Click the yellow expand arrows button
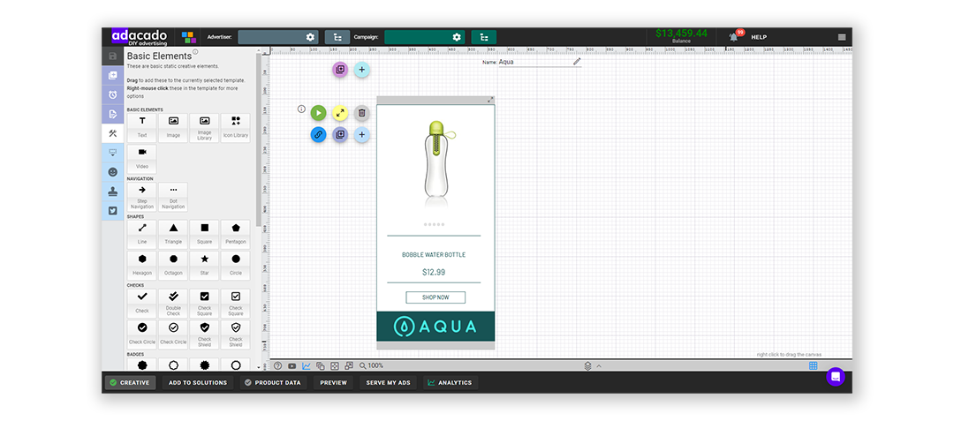The width and height of the screenshot is (954, 421). 340,113
